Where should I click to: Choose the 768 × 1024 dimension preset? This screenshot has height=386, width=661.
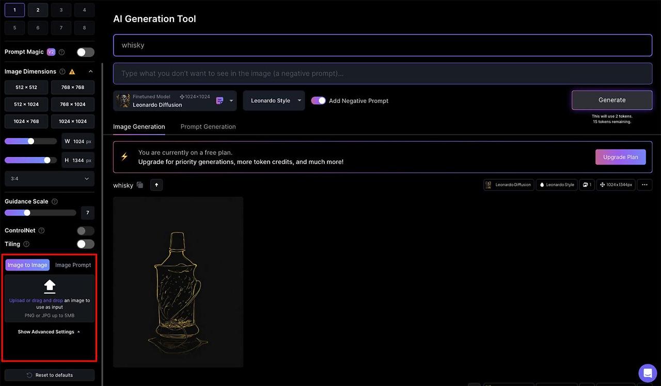(73, 104)
